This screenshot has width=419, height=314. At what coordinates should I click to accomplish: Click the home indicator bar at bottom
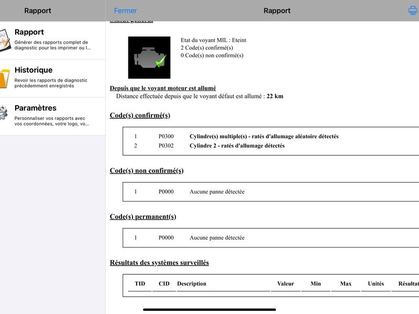(x=210, y=310)
